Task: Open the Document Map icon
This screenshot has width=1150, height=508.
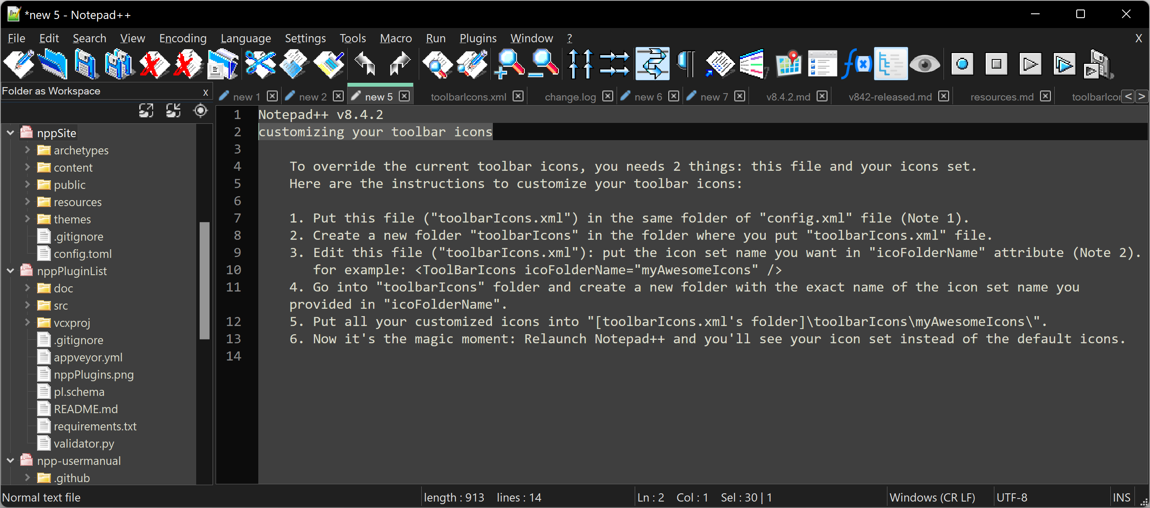Action: coord(788,65)
